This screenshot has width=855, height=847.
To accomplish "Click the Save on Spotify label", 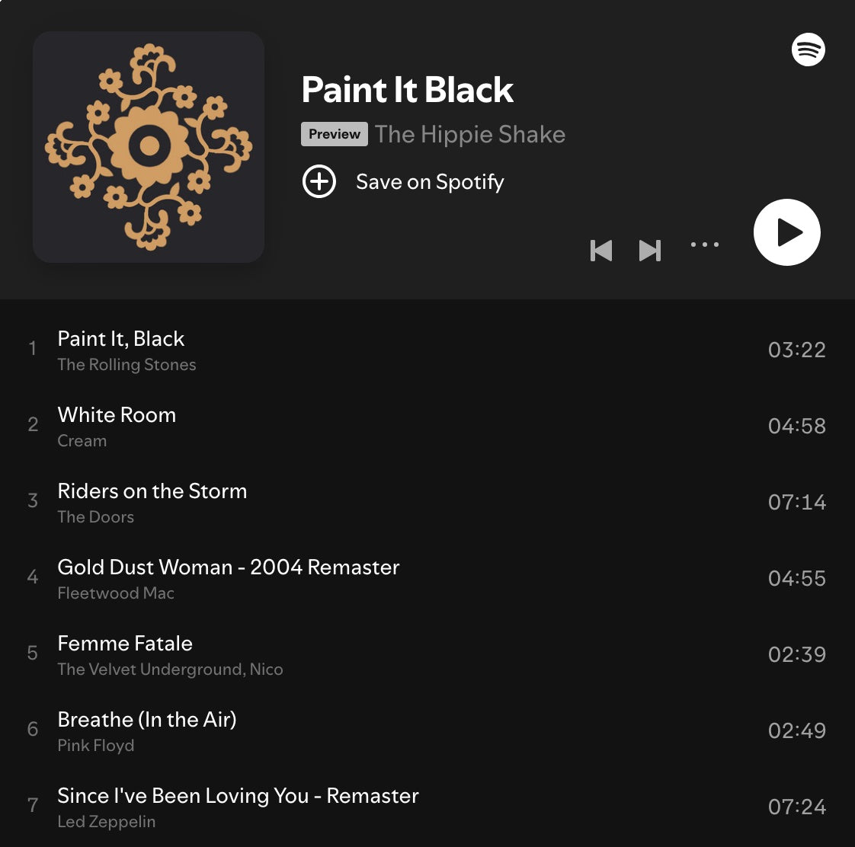I will pyautogui.click(x=430, y=182).
